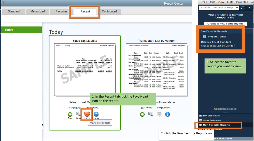Select Run Favorite Reports in sidebar

tap(216, 125)
